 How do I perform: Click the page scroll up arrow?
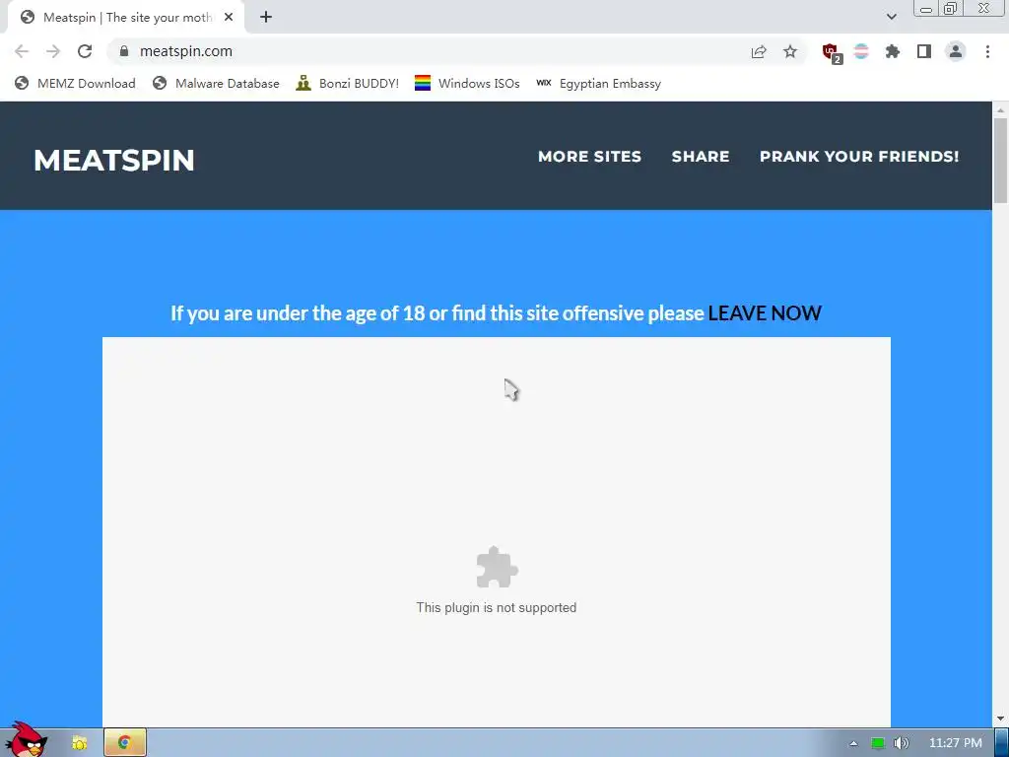[1001, 110]
